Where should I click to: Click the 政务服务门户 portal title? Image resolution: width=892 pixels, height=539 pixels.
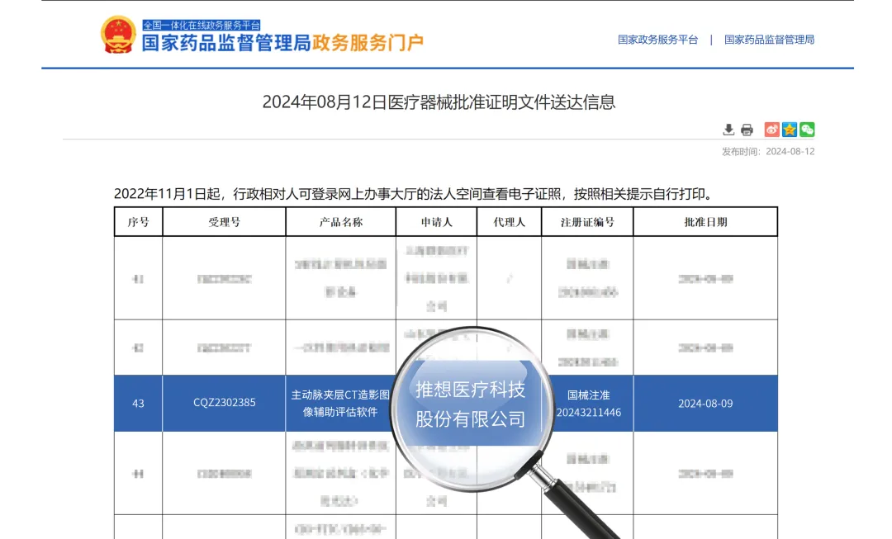click(x=367, y=43)
